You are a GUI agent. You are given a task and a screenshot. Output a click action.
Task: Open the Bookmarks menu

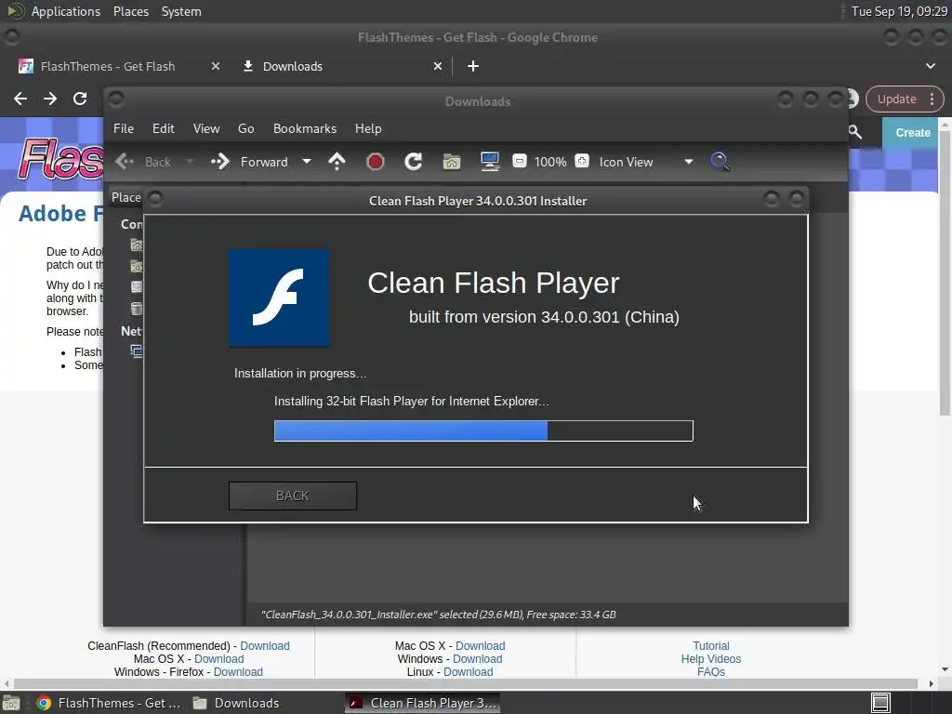point(305,128)
